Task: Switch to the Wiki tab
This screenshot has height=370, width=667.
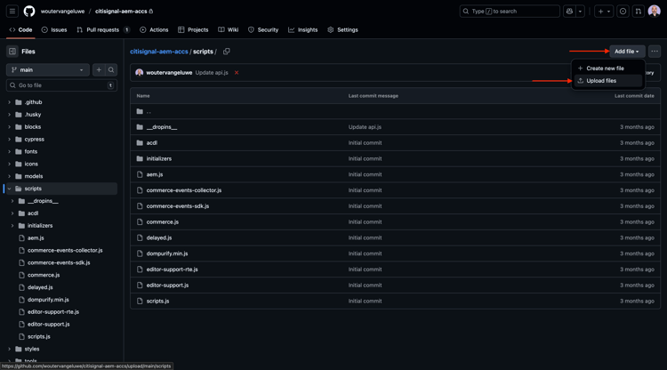Action: coord(229,29)
